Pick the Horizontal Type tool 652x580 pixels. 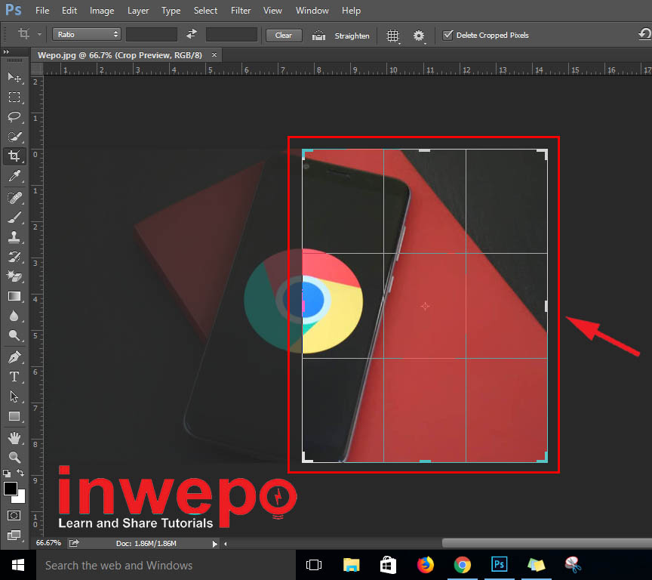(x=14, y=376)
